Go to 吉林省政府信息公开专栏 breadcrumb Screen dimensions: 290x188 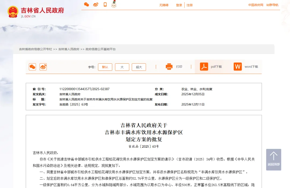[35, 49]
